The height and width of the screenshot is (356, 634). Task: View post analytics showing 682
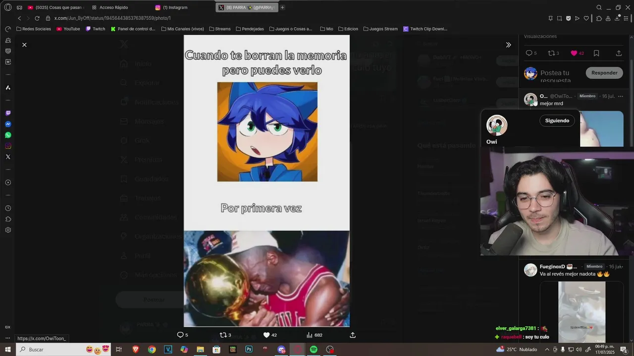315,335
